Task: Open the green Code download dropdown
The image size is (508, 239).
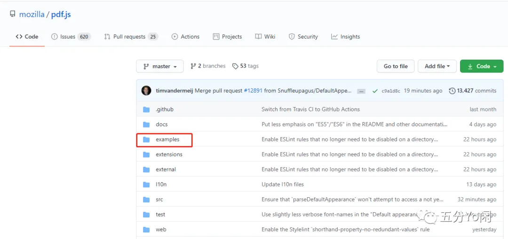Action: tap(482, 66)
